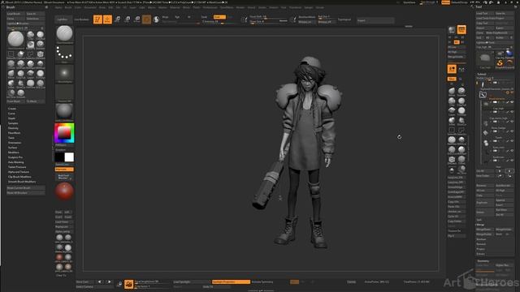The image size is (520, 292).
Task: Toggle the Gizmo 3D icon
Action: point(146,19)
